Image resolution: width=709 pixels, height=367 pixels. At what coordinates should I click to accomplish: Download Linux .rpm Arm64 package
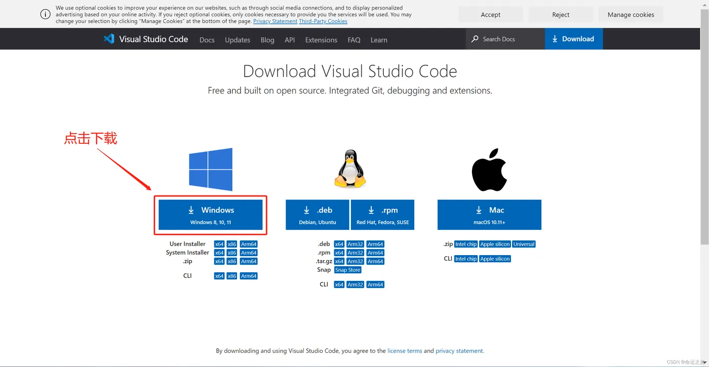tap(375, 253)
